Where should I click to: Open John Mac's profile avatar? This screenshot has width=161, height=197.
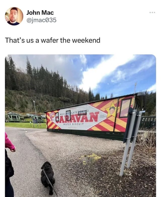[14, 16]
